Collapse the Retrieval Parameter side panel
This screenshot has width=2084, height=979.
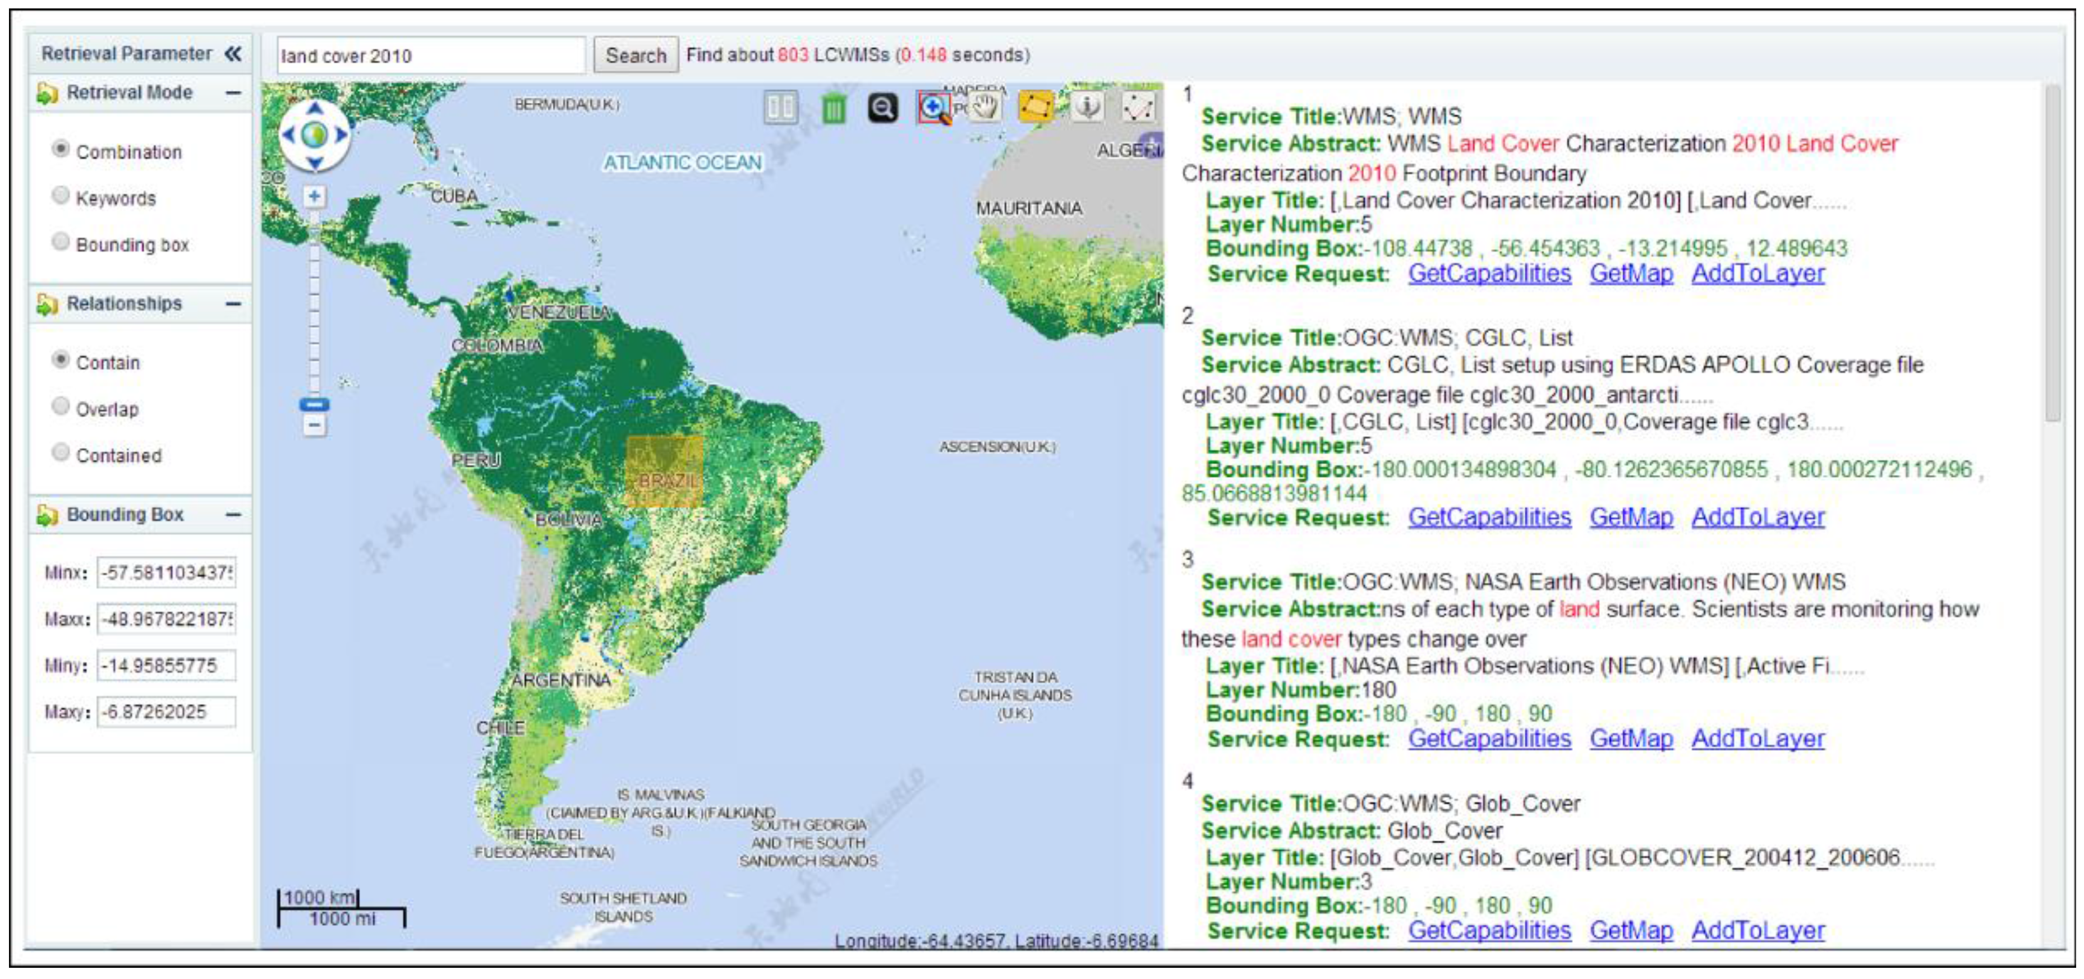(x=233, y=54)
